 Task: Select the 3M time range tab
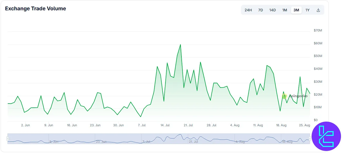(x=296, y=10)
